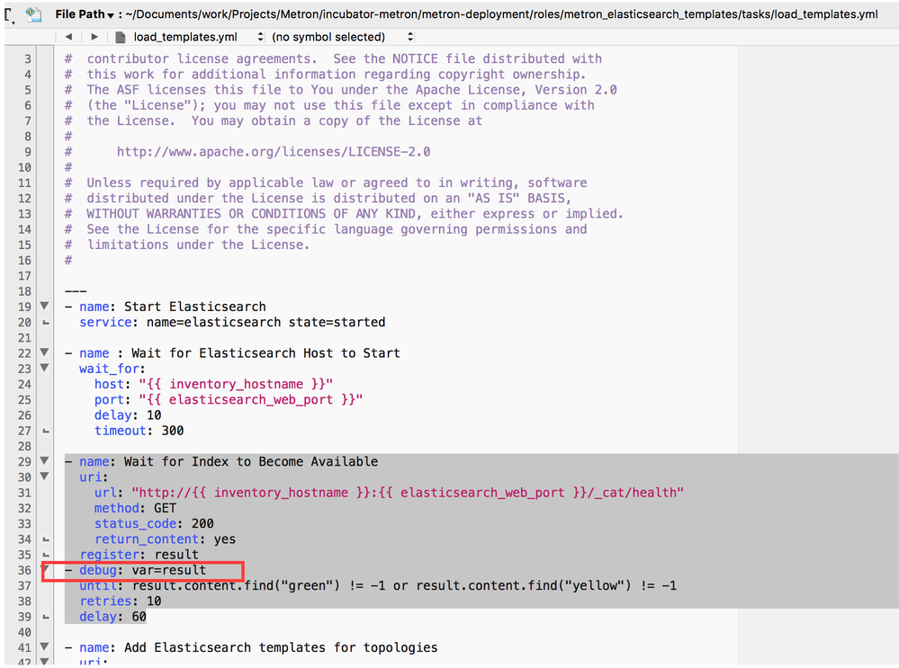This screenshot has width=899, height=668.
Task: Click 'register' key on line 35
Action: pos(110,555)
